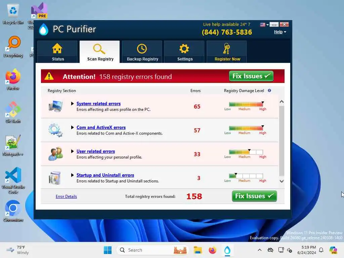
Task: Open the Register Now tab
Action: tap(227, 52)
